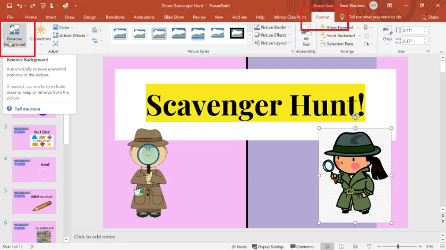The width and height of the screenshot is (446, 250).
Task: Click Start From Beginning presentation icon
Action: (43, 6)
